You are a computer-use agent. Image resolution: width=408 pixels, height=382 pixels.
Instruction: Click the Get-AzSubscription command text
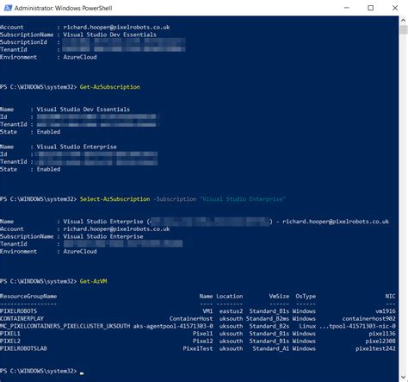tap(110, 87)
